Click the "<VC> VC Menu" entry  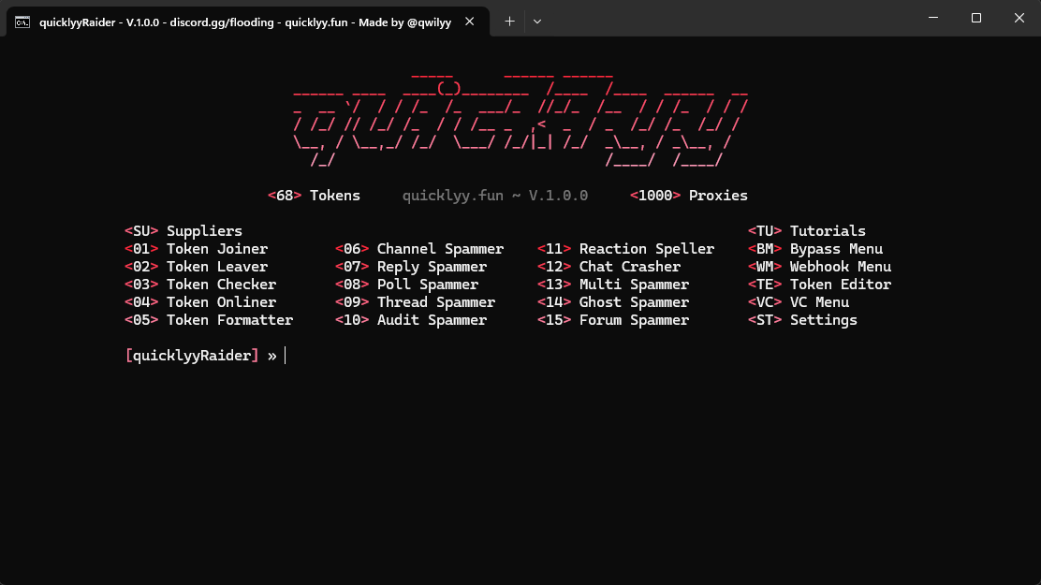coord(799,302)
